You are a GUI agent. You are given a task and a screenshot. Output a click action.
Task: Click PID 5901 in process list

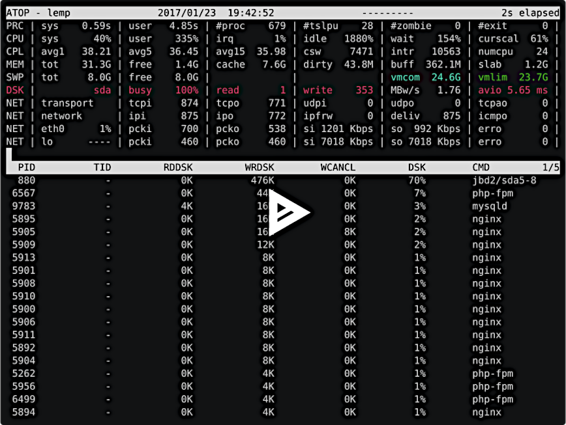pyautogui.click(x=23, y=271)
